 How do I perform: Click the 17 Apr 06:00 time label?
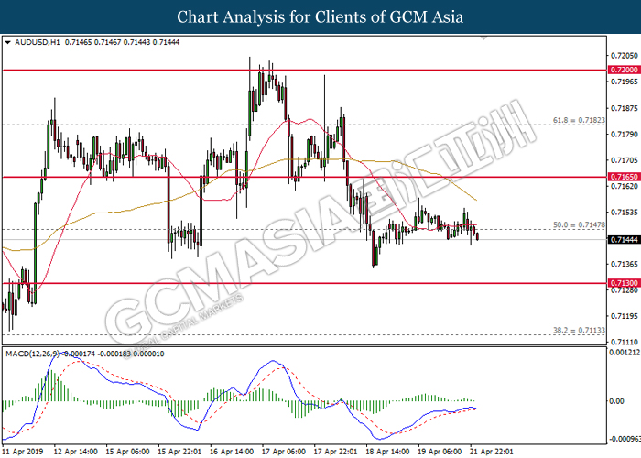click(x=283, y=452)
